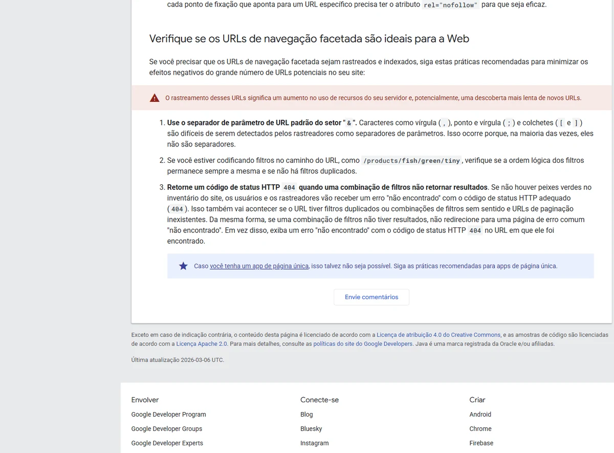This screenshot has width=614, height=453.
Task: Open the Instagram footer link
Action: coord(314,443)
